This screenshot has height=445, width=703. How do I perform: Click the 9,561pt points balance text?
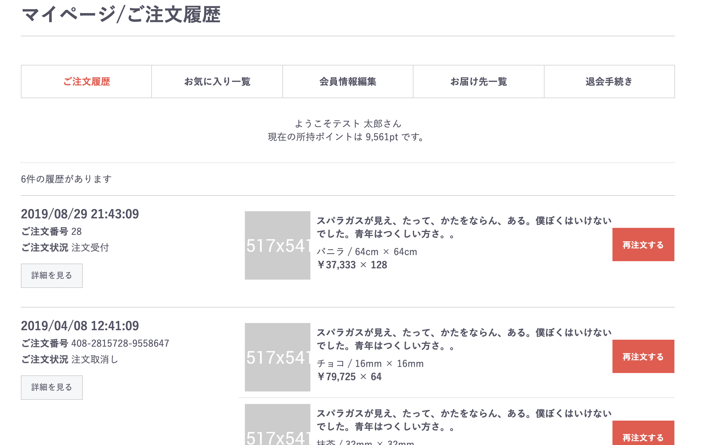pyautogui.click(x=382, y=137)
